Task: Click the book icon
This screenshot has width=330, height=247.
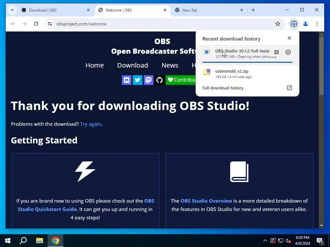Action: [239, 172]
